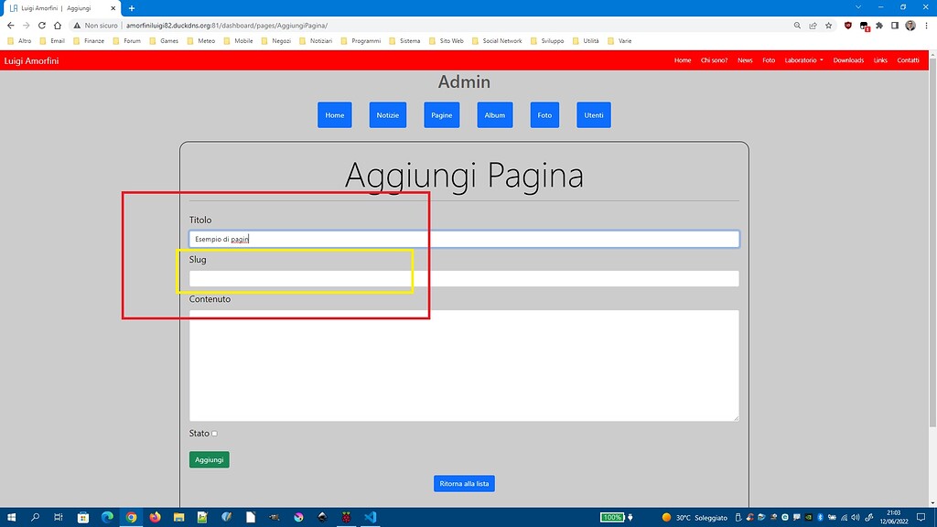Enable the Stato checkbox

(x=215, y=434)
